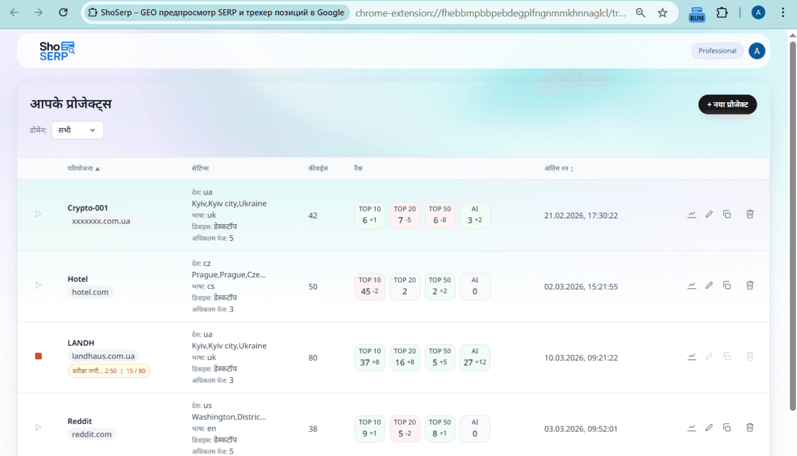The height and width of the screenshot is (456, 797).
Task: Delete the Reddit project
Action: pyautogui.click(x=750, y=427)
